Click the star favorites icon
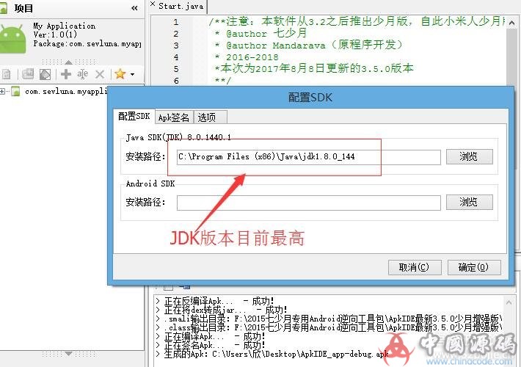Viewport: 521px width, 367px height. click(x=120, y=74)
